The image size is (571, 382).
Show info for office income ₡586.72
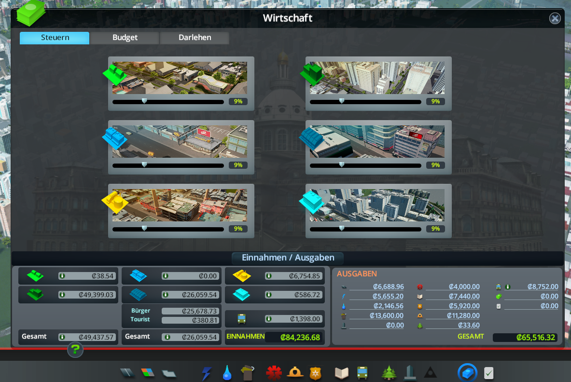point(269,295)
